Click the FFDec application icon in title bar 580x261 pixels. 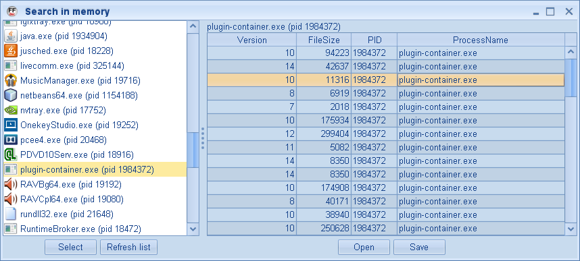coord(12,11)
